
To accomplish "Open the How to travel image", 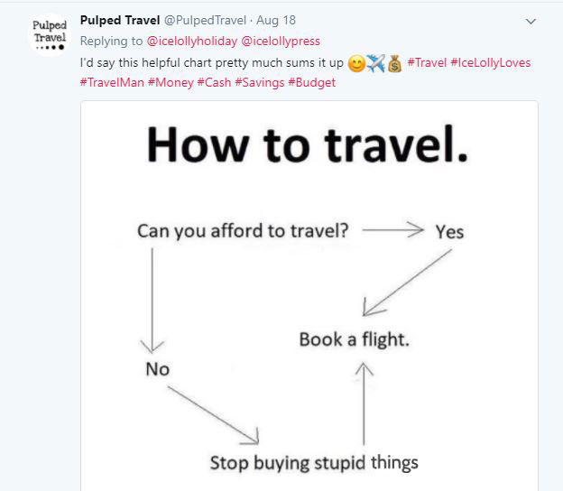I will pyautogui.click(x=309, y=296).
